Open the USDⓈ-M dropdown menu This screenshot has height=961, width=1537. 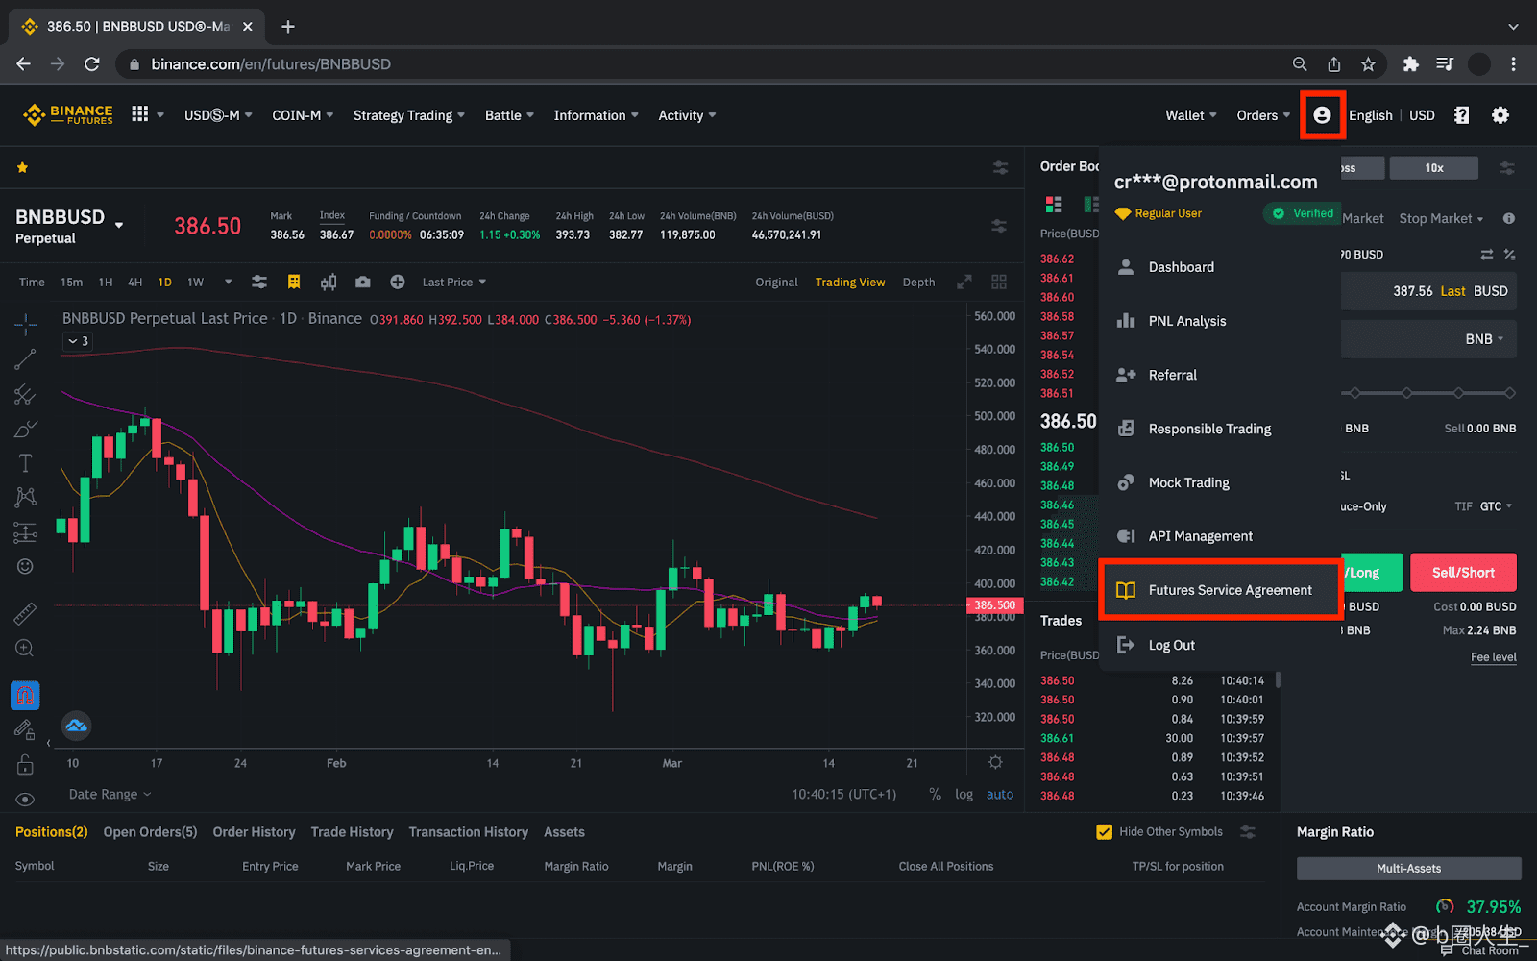tap(218, 115)
